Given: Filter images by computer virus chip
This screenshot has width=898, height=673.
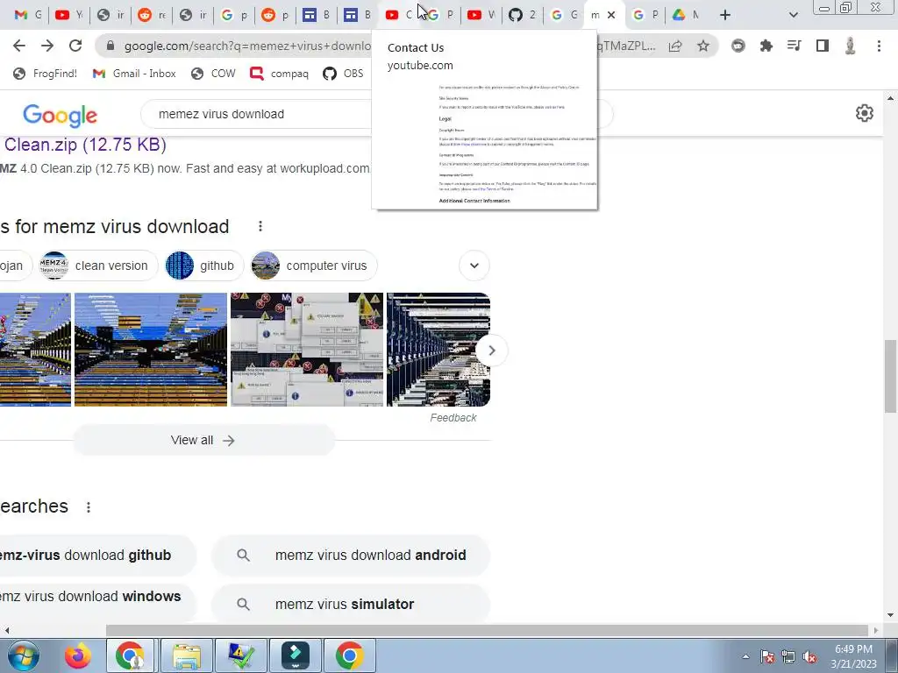Looking at the screenshot, I should click(313, 266).
